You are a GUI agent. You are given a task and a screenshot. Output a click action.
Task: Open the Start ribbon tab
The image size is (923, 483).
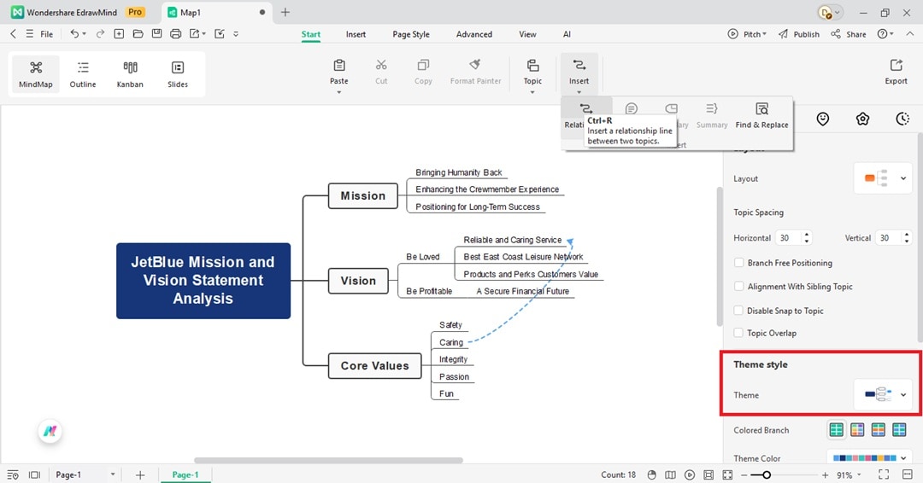[x=311, y=34]
